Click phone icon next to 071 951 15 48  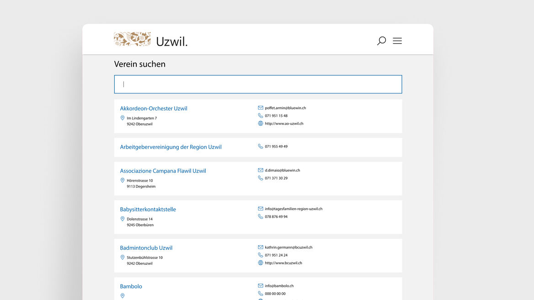pyautogui.click(x=261, y=116)
